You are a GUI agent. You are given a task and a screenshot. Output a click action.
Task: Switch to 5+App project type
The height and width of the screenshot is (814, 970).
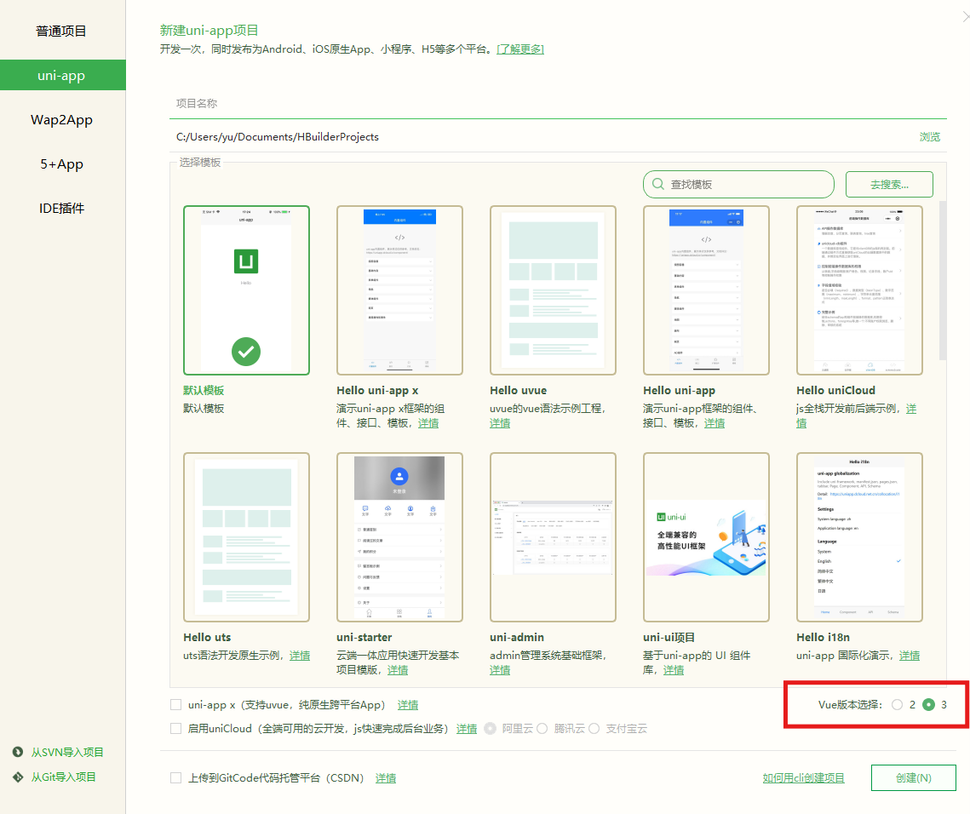61,164
